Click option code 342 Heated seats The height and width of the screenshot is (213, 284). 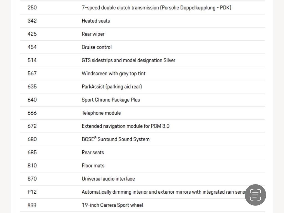point(142,21)
